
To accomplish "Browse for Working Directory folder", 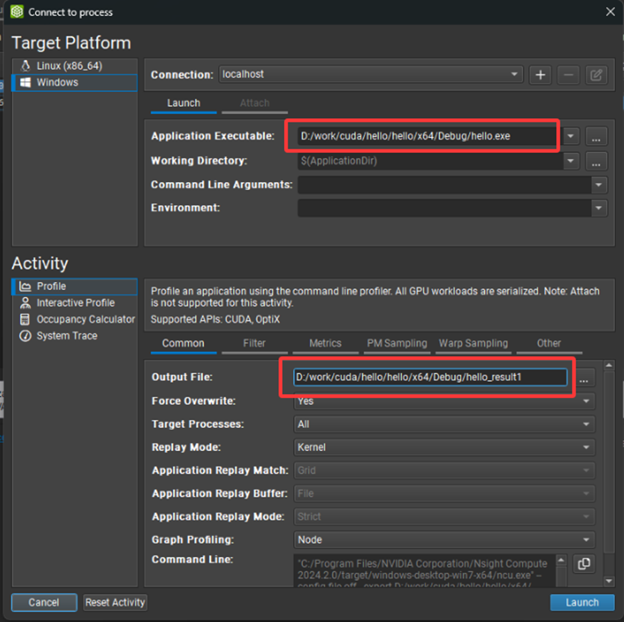I will (596, 161).
